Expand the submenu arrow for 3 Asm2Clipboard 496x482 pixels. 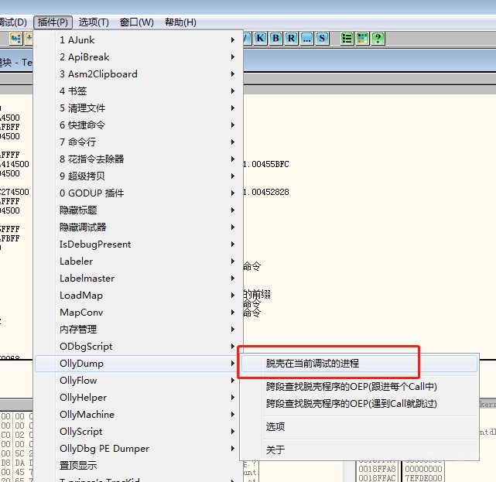click(233, 74)
